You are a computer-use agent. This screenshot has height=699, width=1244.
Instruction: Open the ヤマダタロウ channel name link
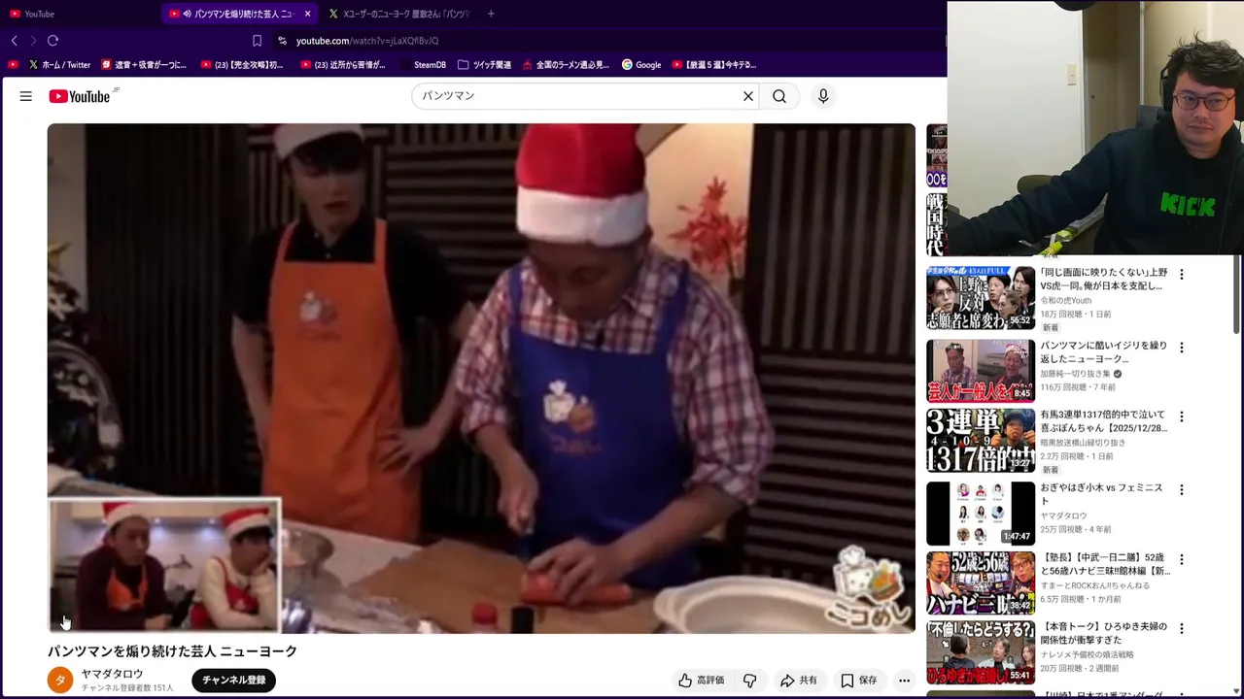112,674
